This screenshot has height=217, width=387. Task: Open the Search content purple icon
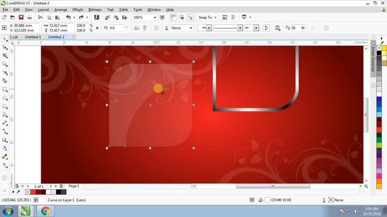(97, 17)
